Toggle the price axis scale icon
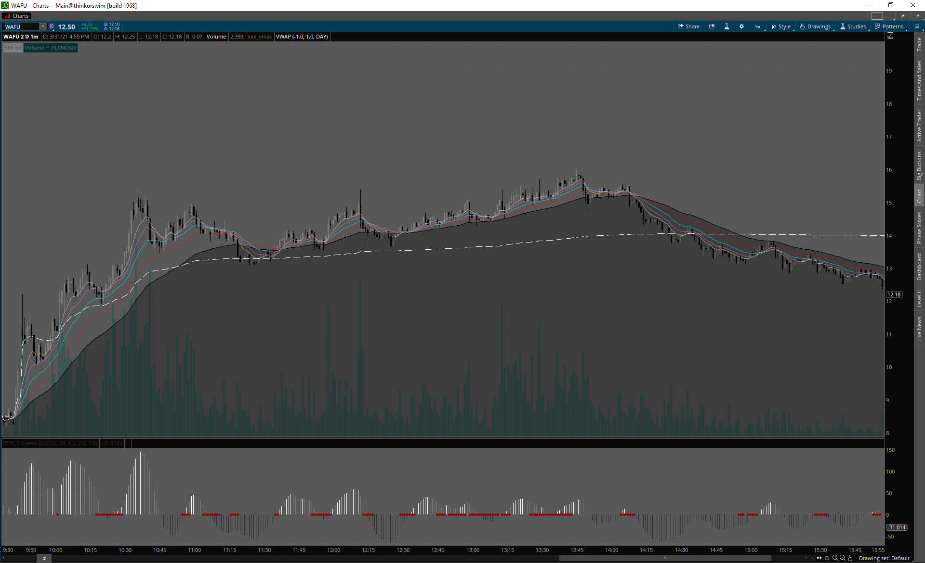 pos(890,36)
